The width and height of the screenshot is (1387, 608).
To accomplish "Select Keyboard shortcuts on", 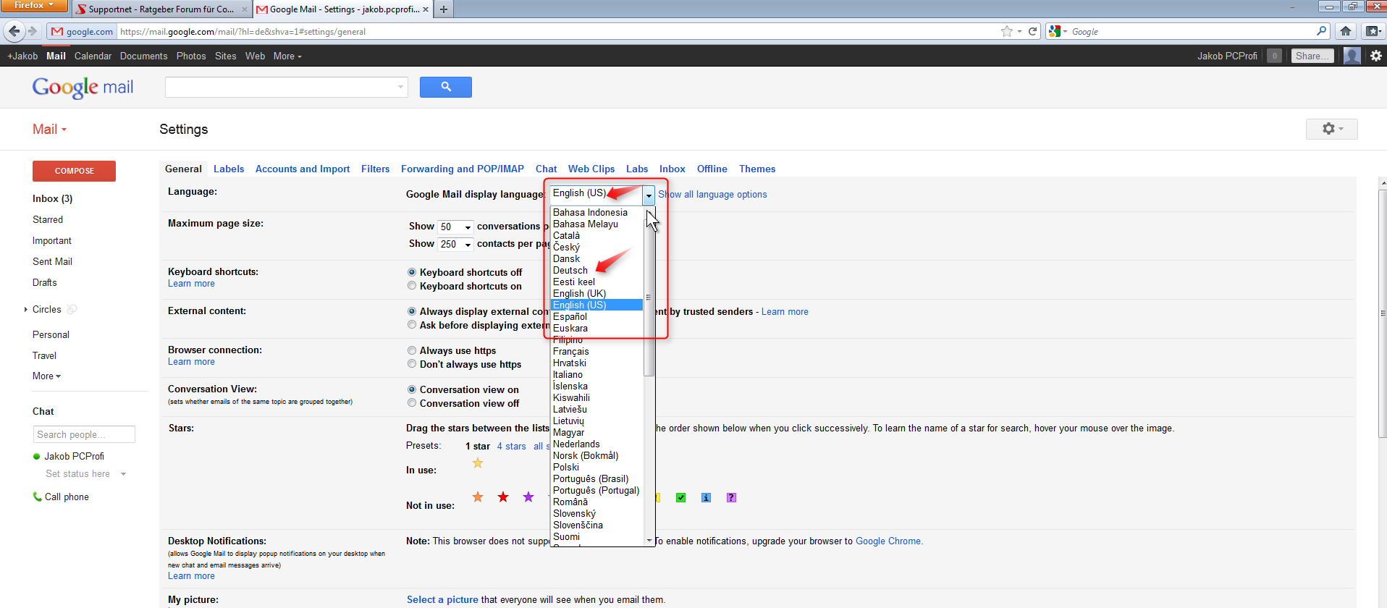I will [x=412, y=286].
